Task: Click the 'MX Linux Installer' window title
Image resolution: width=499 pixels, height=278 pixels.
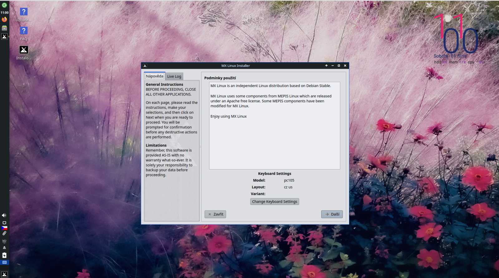Action: click(235, 66)
